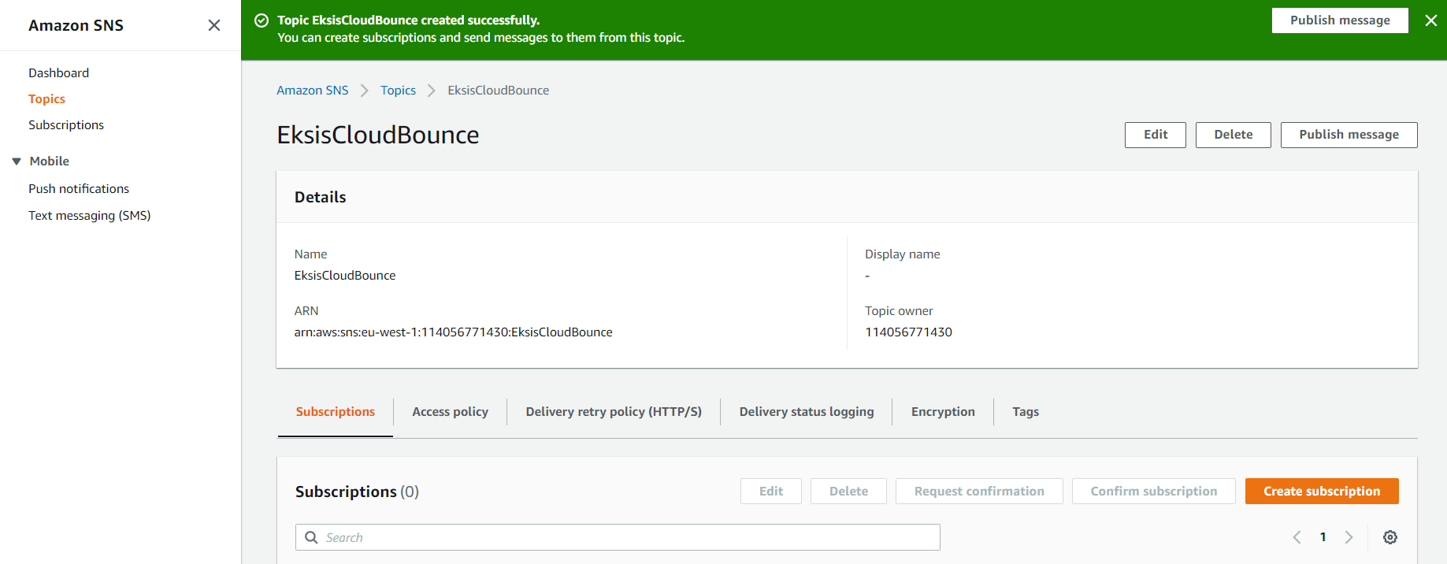This screenshot has height=564, width=1447.
Task: Edit the EksisCloudBounce topic
Action: 1155,135
